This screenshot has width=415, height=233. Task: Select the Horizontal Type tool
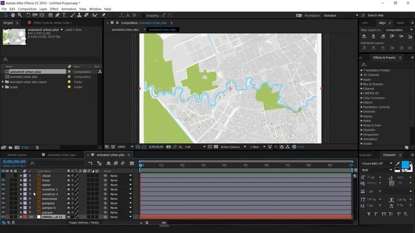pos(64,16)
